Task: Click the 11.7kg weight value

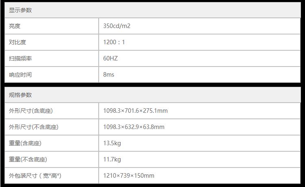Action: click(x=112, y=159)
